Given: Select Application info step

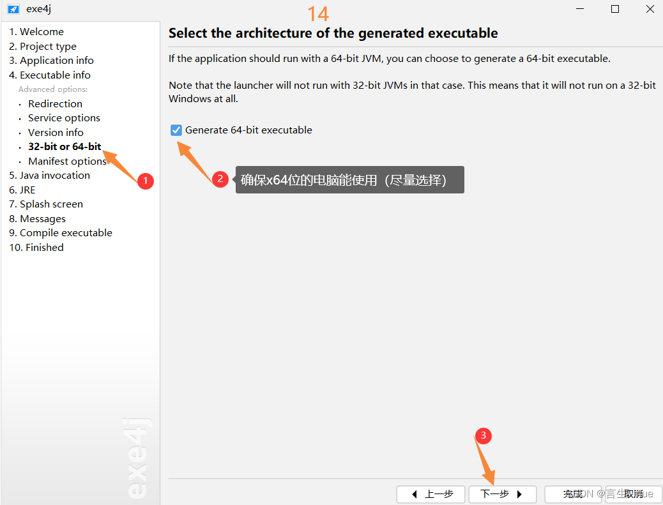Looking at the screenshot, I should click(51, 61).
